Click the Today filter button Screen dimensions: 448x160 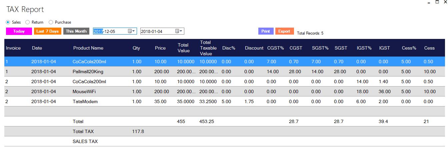pos(19,31)
